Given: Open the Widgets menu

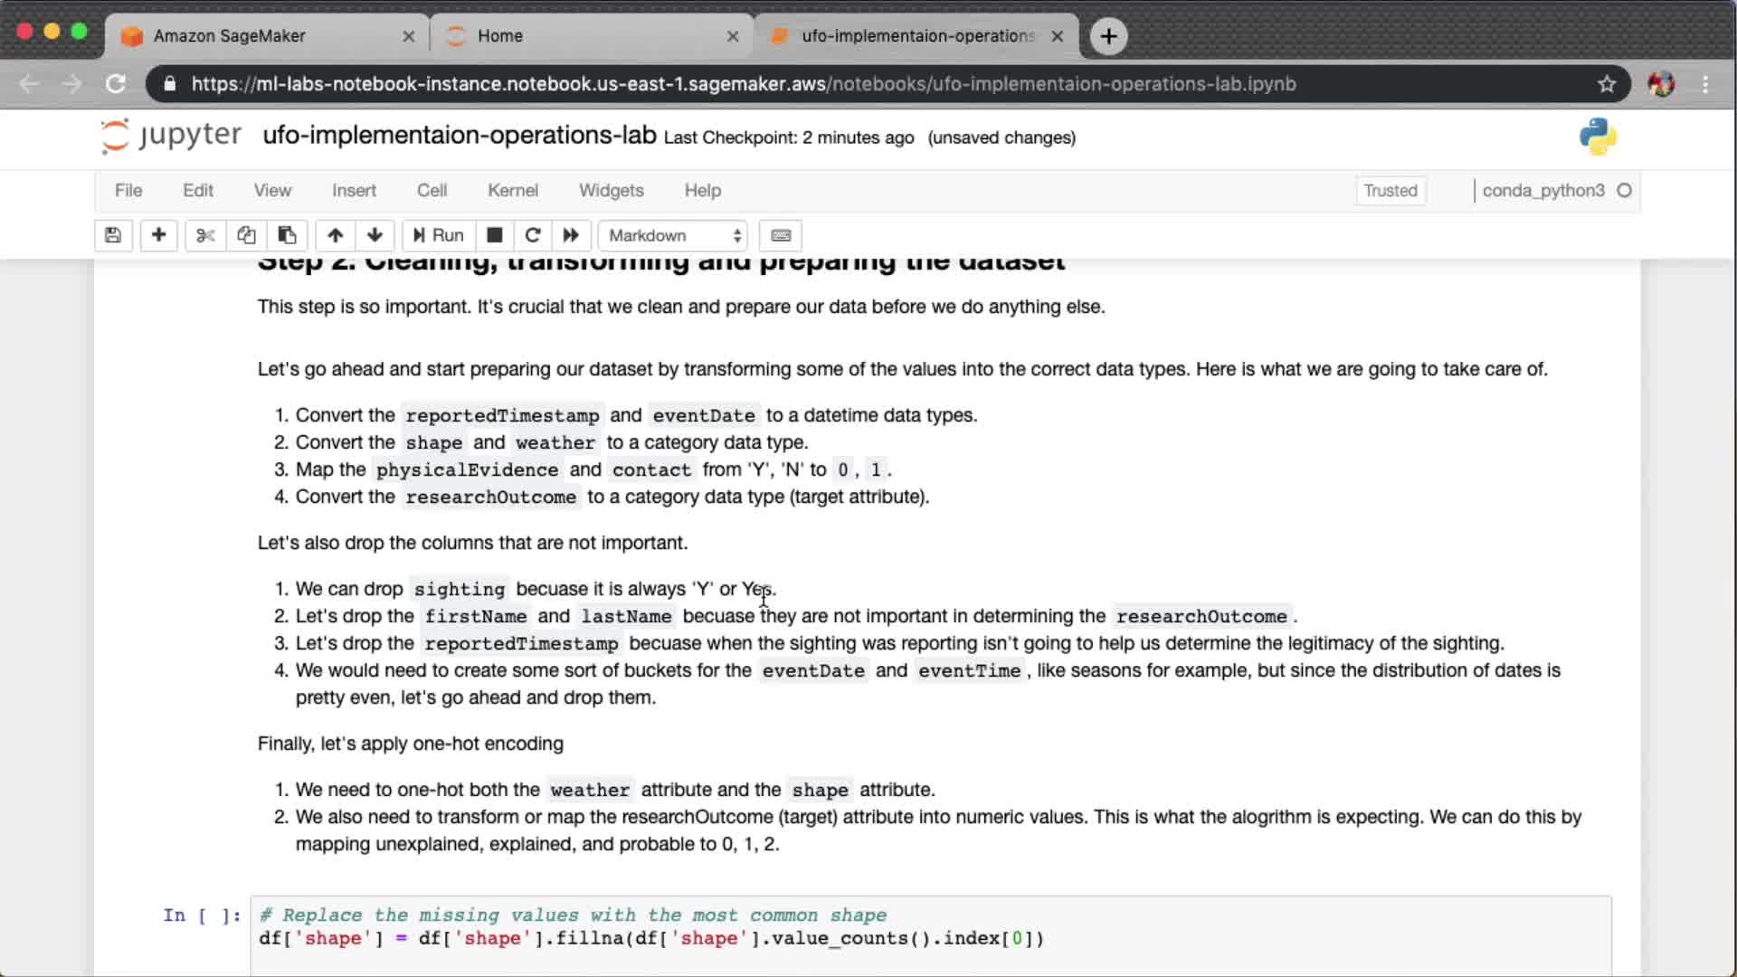Looking at the screenshot, I should pos(612,190).
